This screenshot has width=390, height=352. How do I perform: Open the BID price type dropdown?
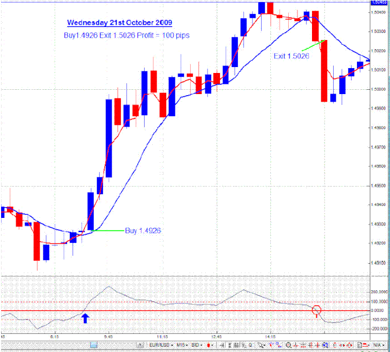(x=197, y=345)
